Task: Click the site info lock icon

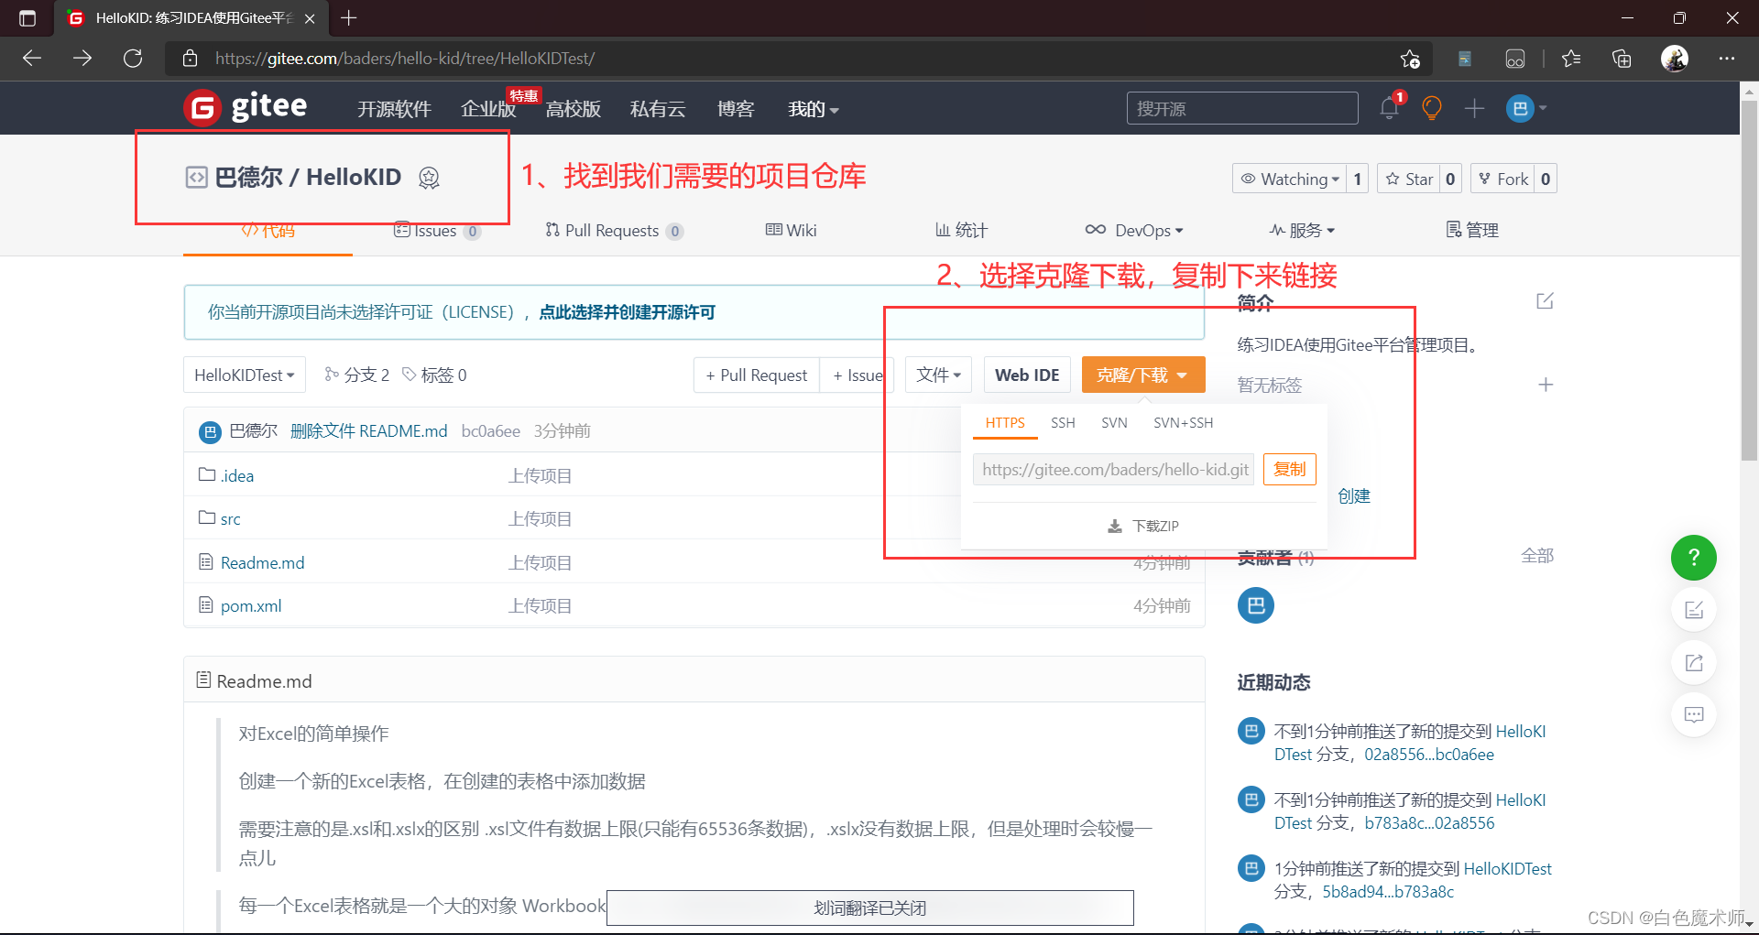Action: click(x=191, y=59)
